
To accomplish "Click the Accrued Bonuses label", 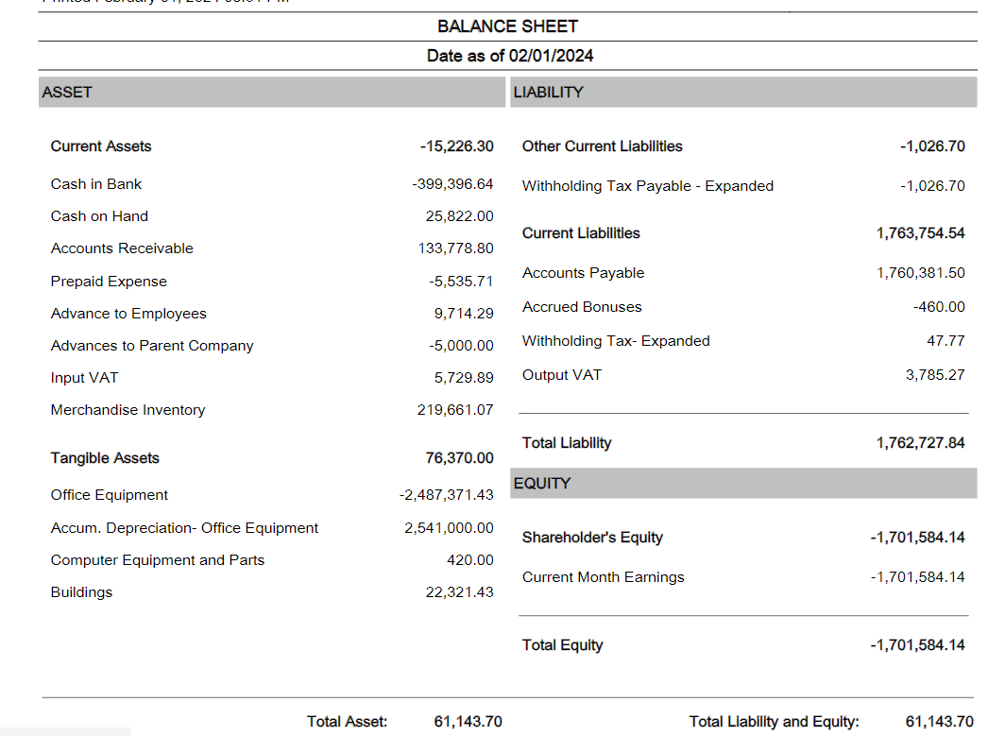I will point(581,307).
